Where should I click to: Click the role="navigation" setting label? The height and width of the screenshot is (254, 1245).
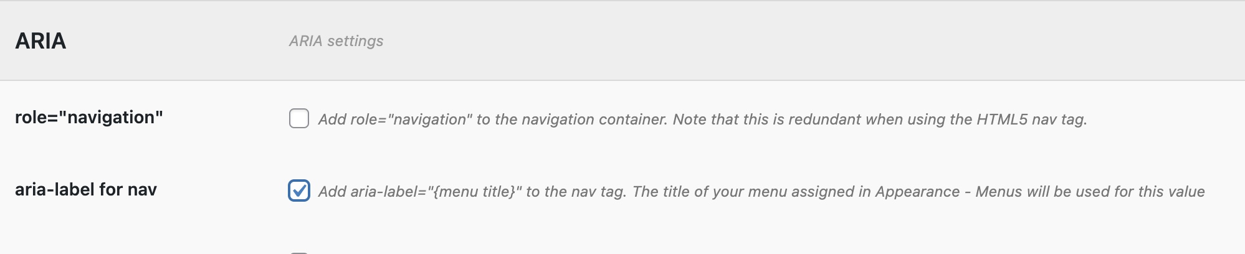click(x=89, y=117)
